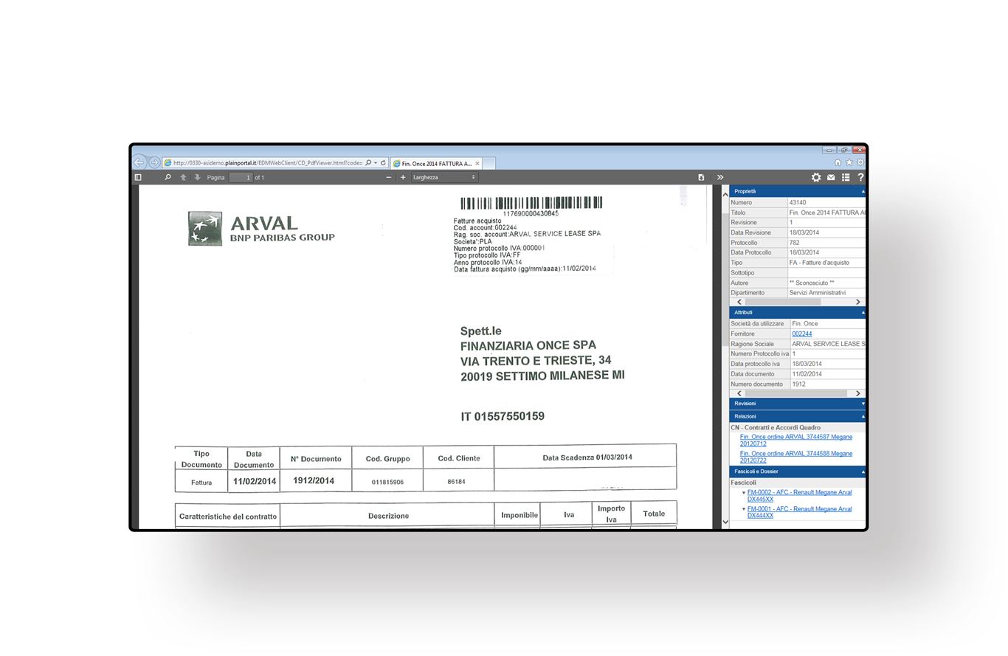Image resolution: width=1008 pixels, height=656 pixels.
Task: Select Numero documento value 1912
Action: pyautogui.click(x=799, y=384)
